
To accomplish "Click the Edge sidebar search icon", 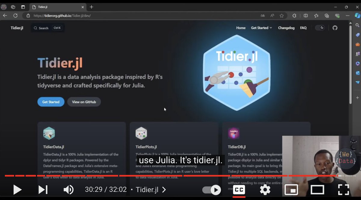I will coord(357,26).
